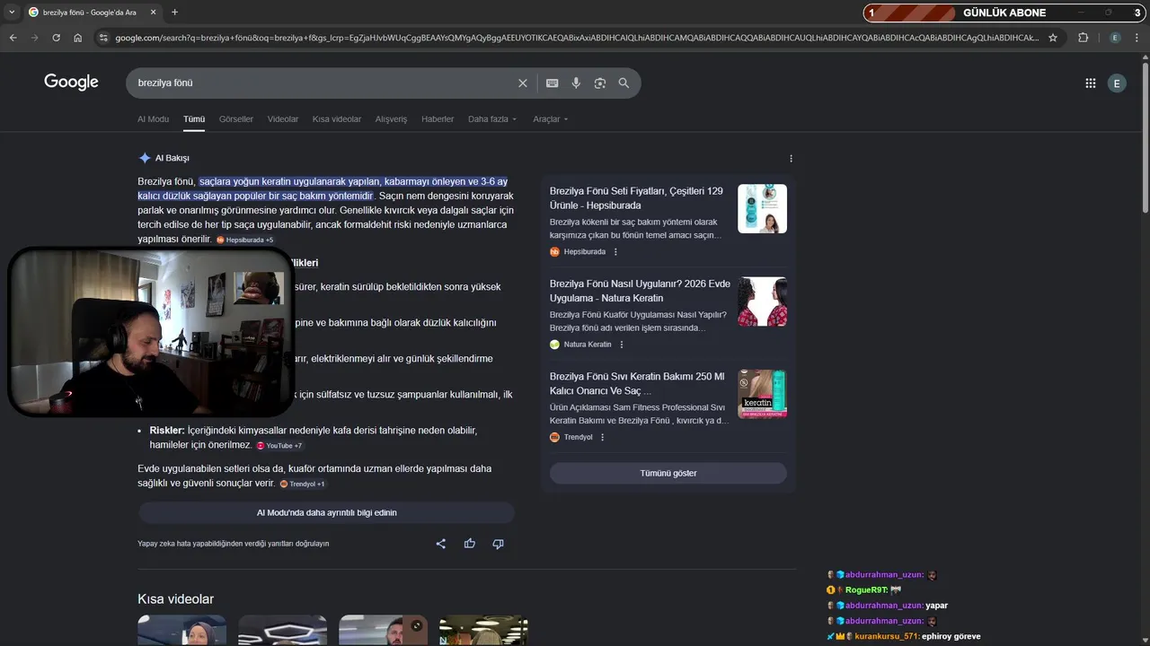1150x646 pixels.
Task: Open Natura Keratin result thumbnail
Action: (x=762, y=301)
